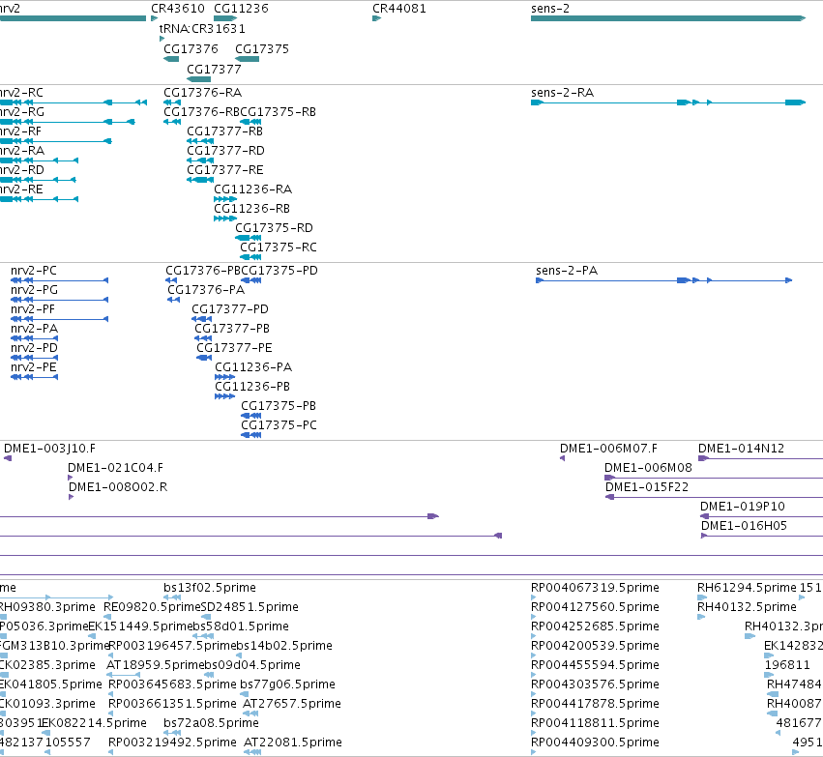Select the CG17375-RD transcript label
This screenshot has height=757, width=823.
click(x=274, y=228)
